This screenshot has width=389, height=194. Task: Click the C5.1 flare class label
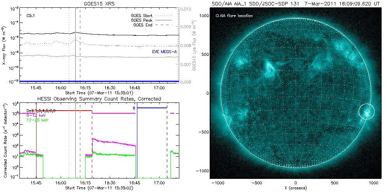[31, 16]
